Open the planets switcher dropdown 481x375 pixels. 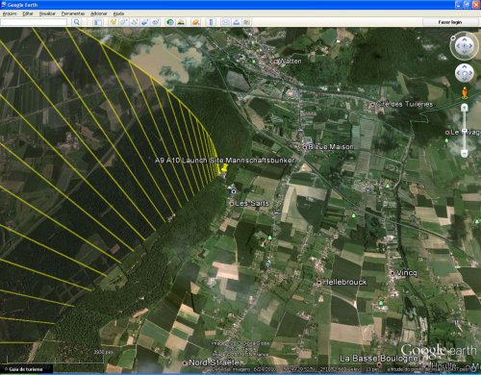196,22
